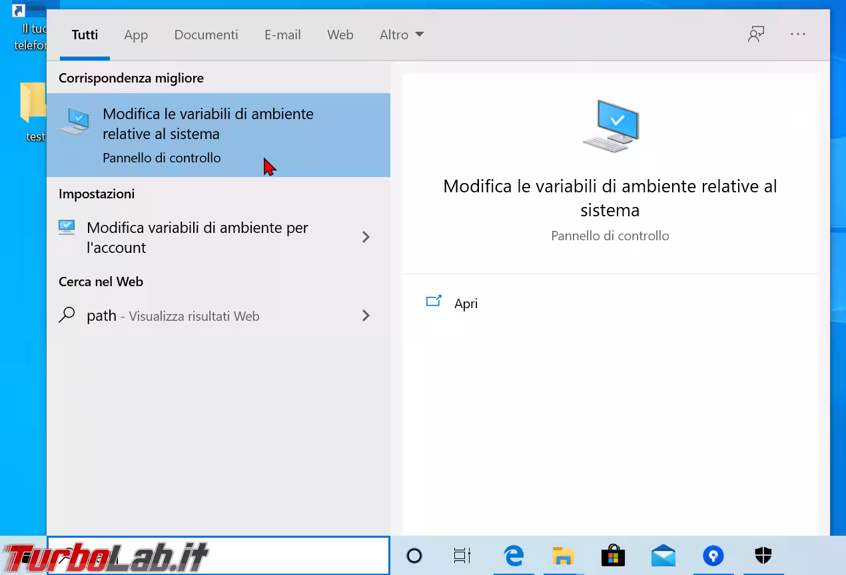Select Modifica variabili di ambiente per l'account
Viewport: 846px width, 575px height.
197,237
